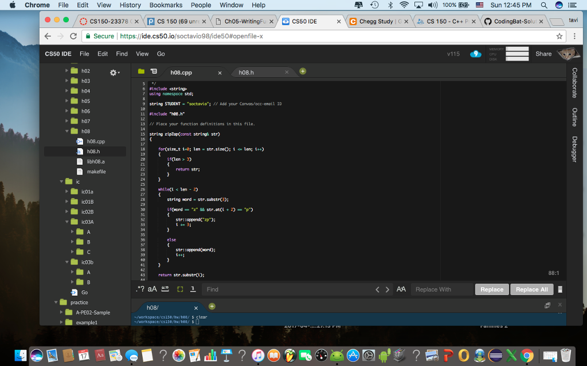
Task: Toggle whole words search option
Action: coord(165,289)
